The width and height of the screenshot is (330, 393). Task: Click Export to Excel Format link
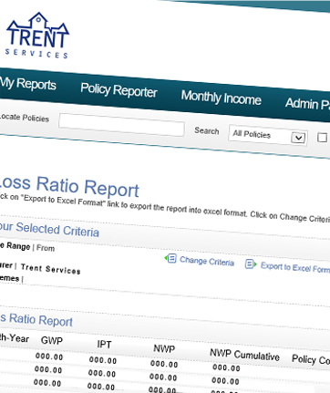[295, 267]
